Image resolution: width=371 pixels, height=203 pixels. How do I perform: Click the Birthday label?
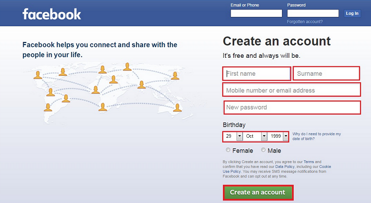coord(234,125)
